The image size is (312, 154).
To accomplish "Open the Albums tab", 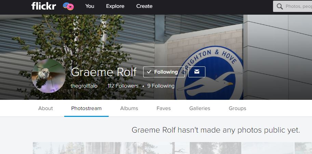I will coord(129,108).
